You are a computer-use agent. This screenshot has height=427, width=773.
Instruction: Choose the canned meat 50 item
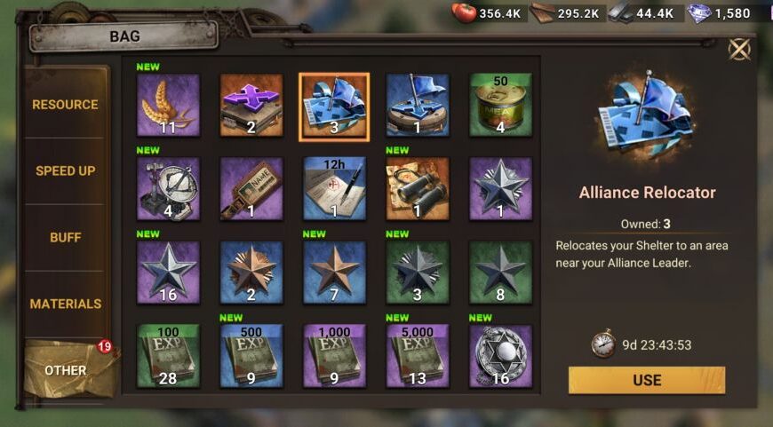[x=500, y=106]
